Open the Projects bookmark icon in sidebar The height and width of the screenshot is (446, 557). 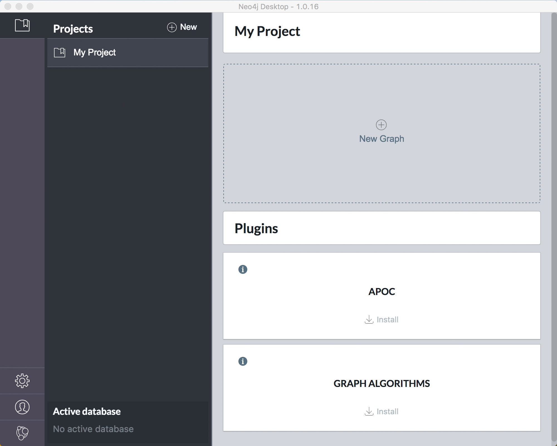pos(22,25)
